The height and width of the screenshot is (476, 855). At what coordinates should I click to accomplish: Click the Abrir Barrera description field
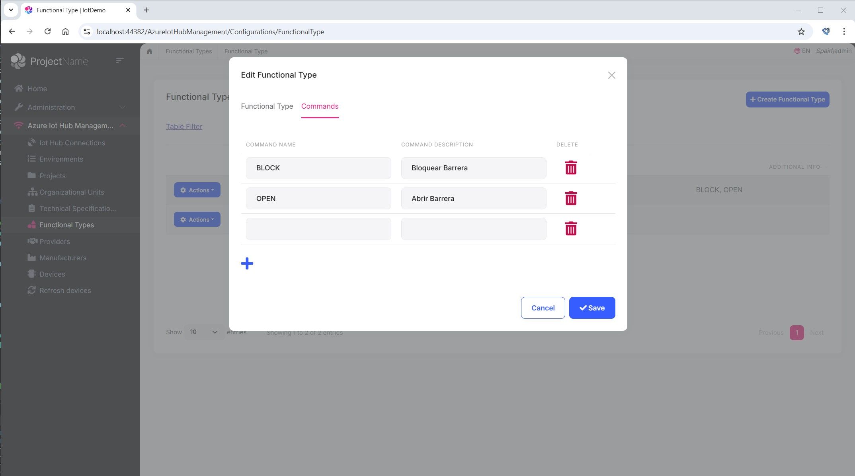473,198
